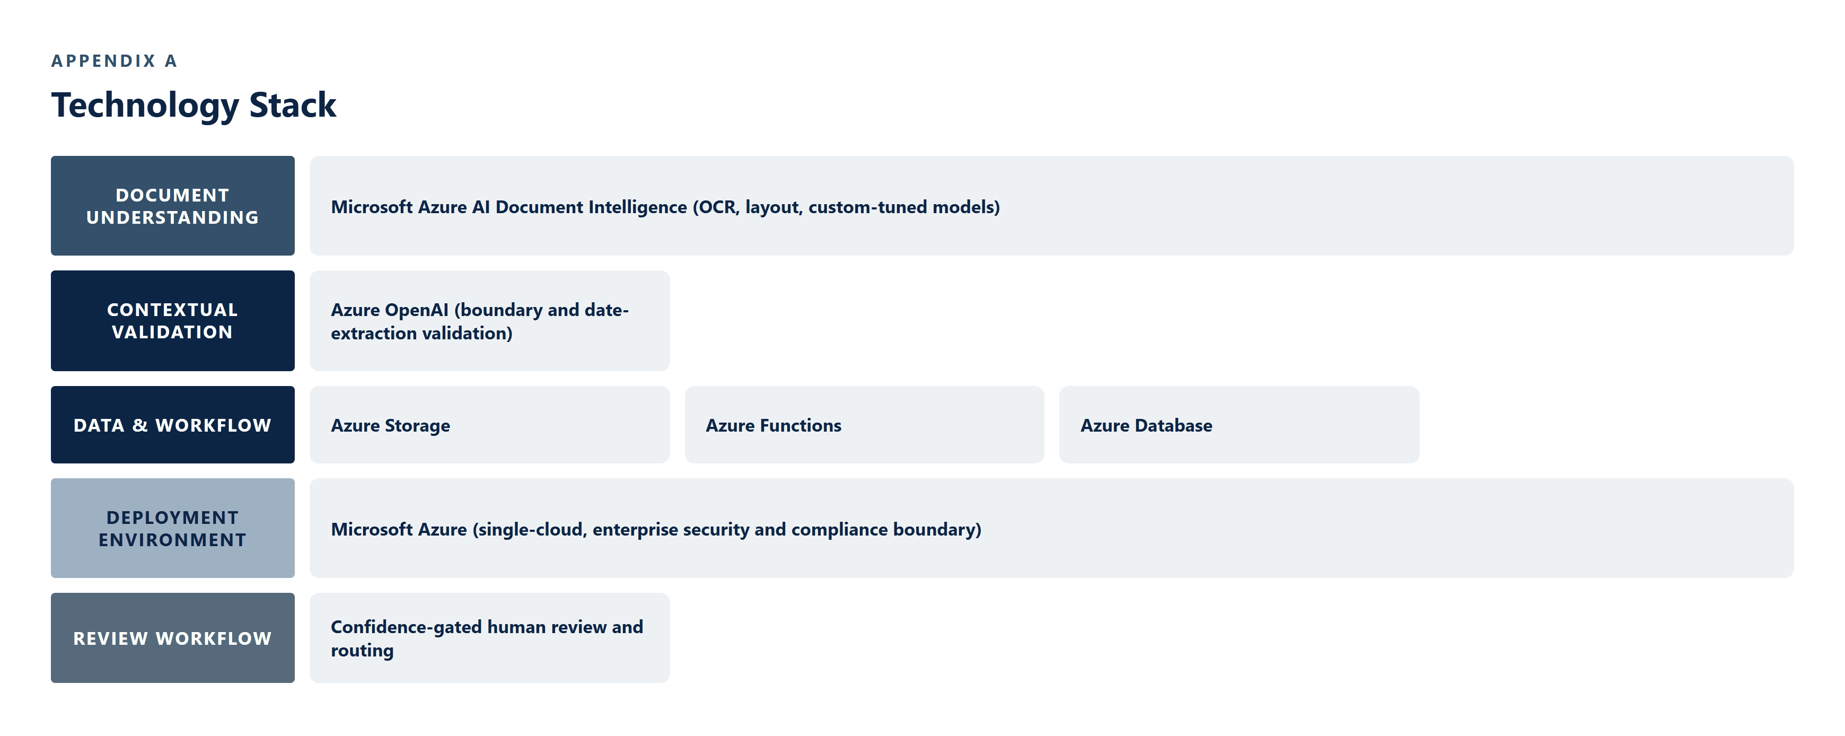
Task: Click the Confidence-gated human review card
Action: click(x=490, y=638)
